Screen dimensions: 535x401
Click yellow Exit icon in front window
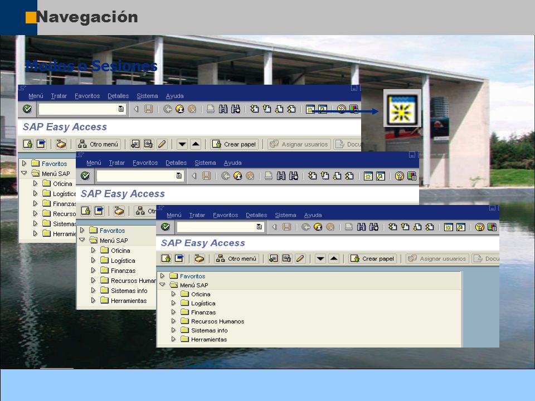click(x=318, y=227)
